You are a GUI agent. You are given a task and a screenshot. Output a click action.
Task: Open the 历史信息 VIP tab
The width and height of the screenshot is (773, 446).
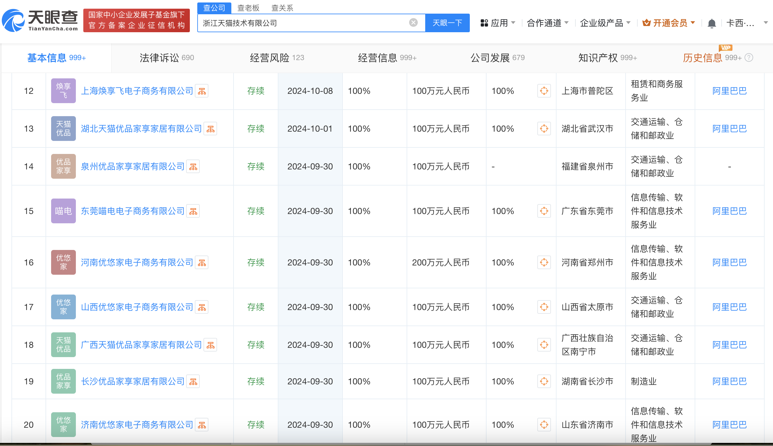(x=712, y=58)
